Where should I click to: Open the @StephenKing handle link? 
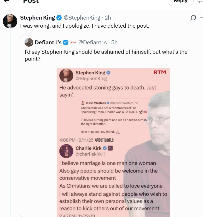tap(82, 18)
